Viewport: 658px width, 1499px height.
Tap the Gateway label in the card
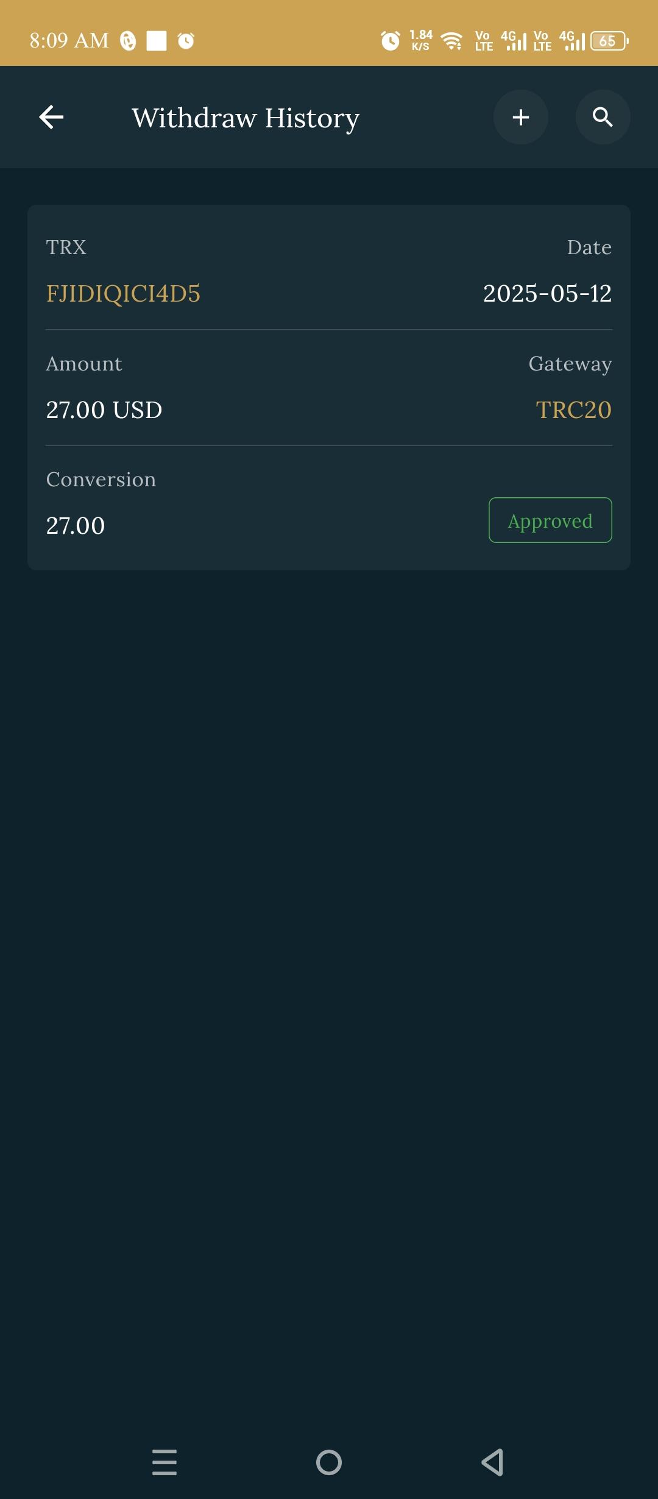(x=570, y=364)
